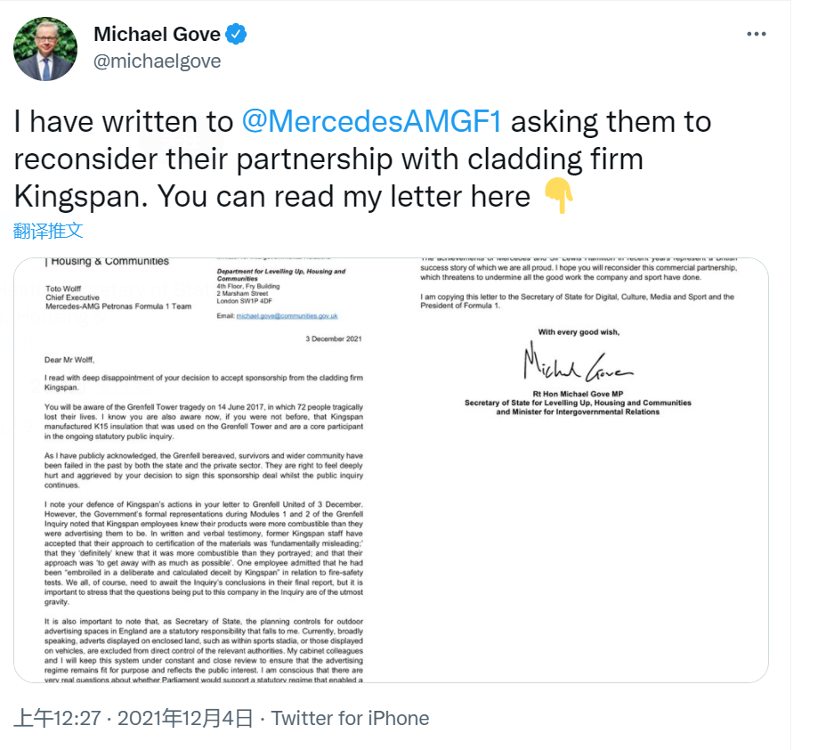Click the letter date 3 December 2021

click(334, 339)
